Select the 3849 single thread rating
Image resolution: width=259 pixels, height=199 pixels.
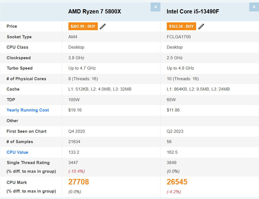click(172, 163)
